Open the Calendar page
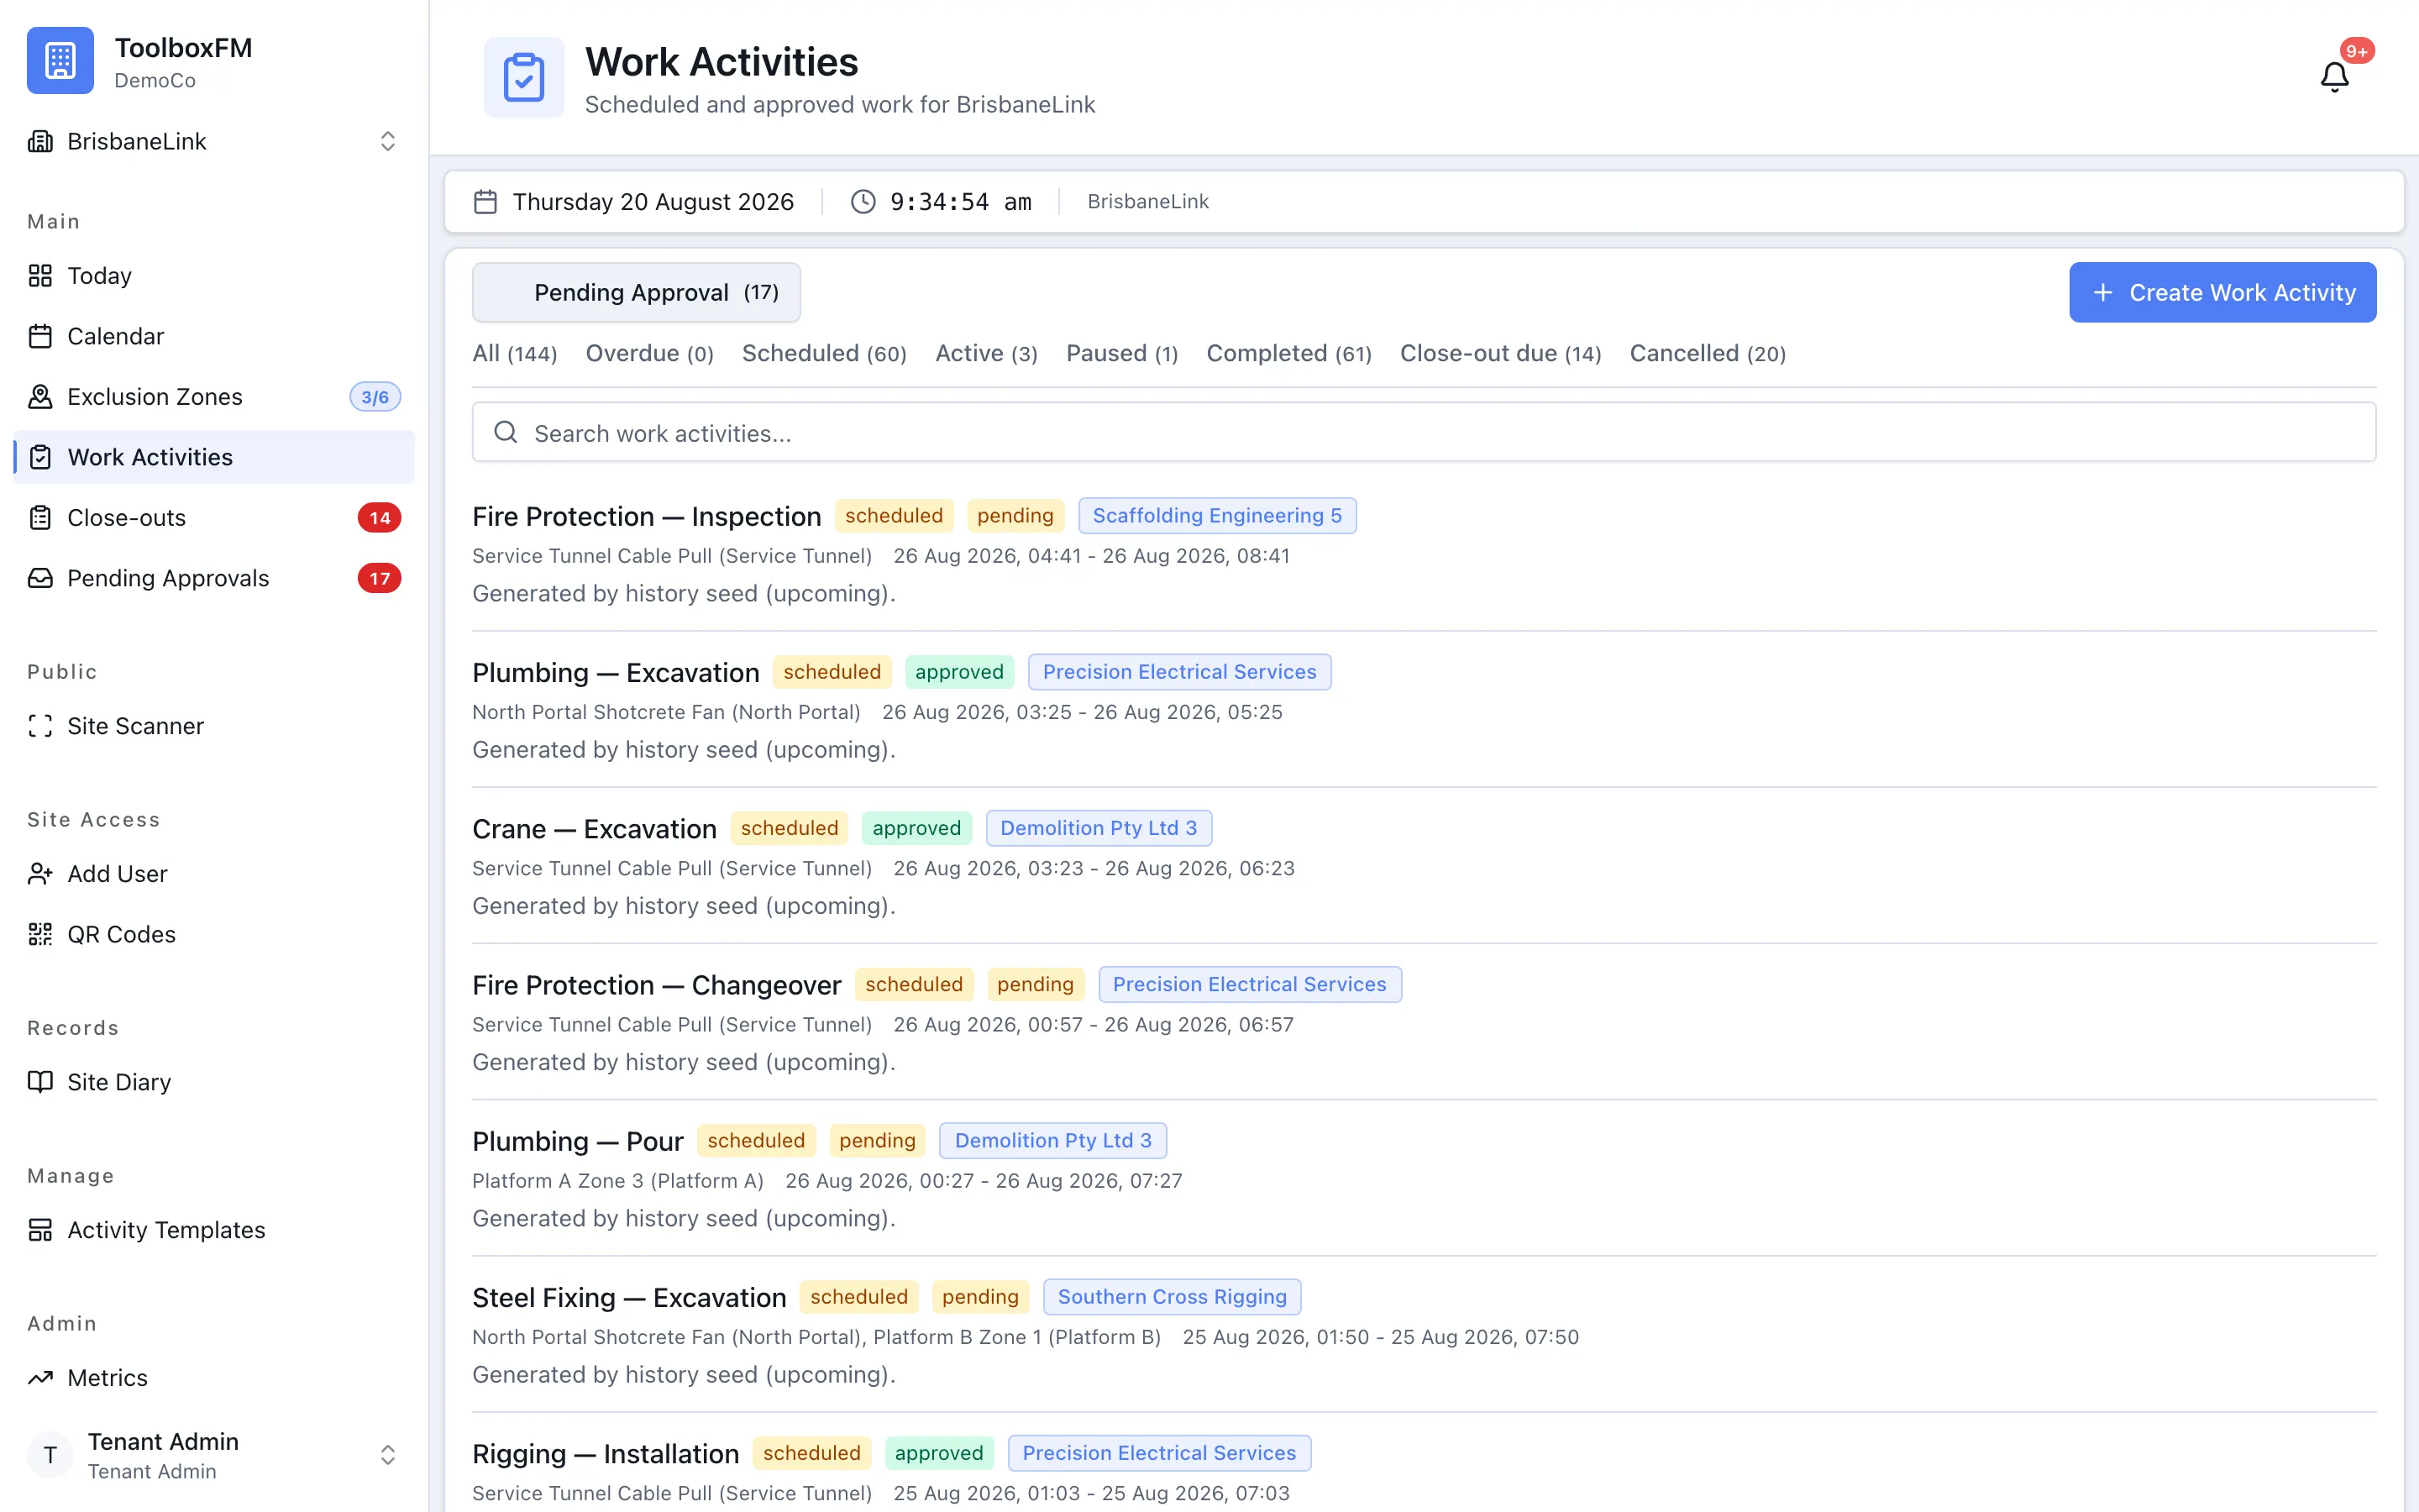The width and height of the screenshot is (2419, 1512). (214, 336)
